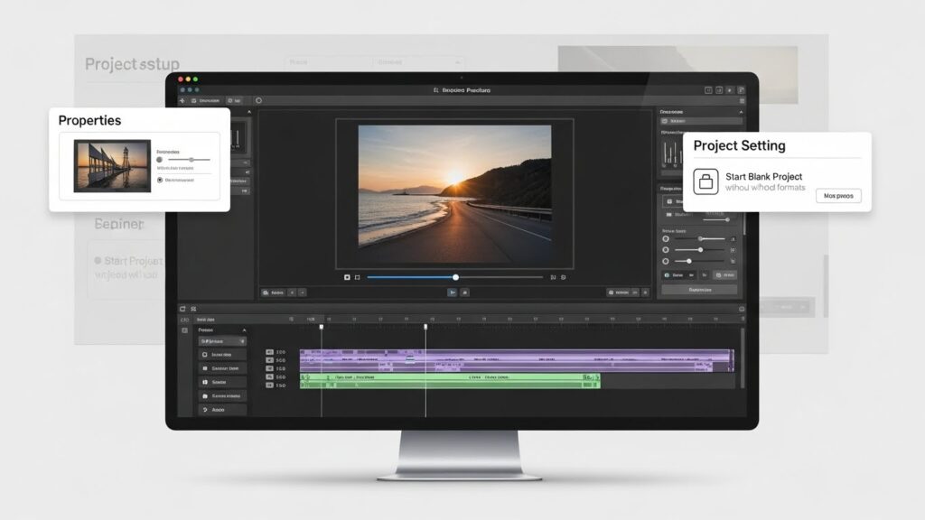Click the lock icon in the Project Setting card
Viewport: 925px width, 520px height.
pyautogui.click(x=705, y=181)
